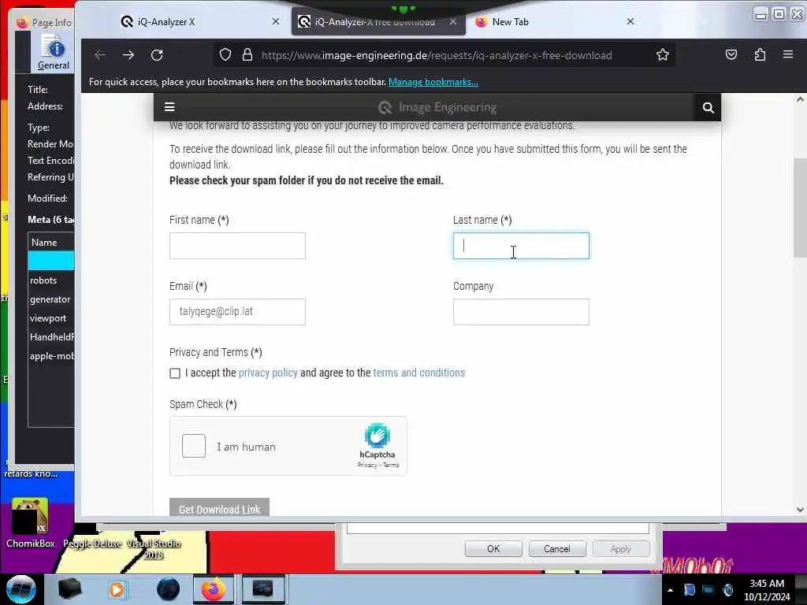Click the network tray icon
The height and width of the screenshot is (605, 807).
click(x=708, y=590)
